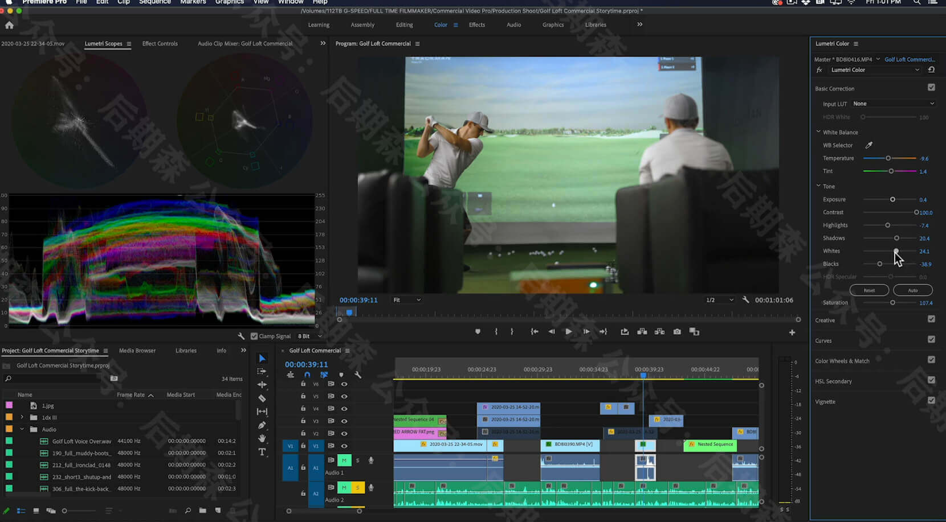946x522 pixels.
Task: Mute track A1 with M button
Action: [344, 460]
